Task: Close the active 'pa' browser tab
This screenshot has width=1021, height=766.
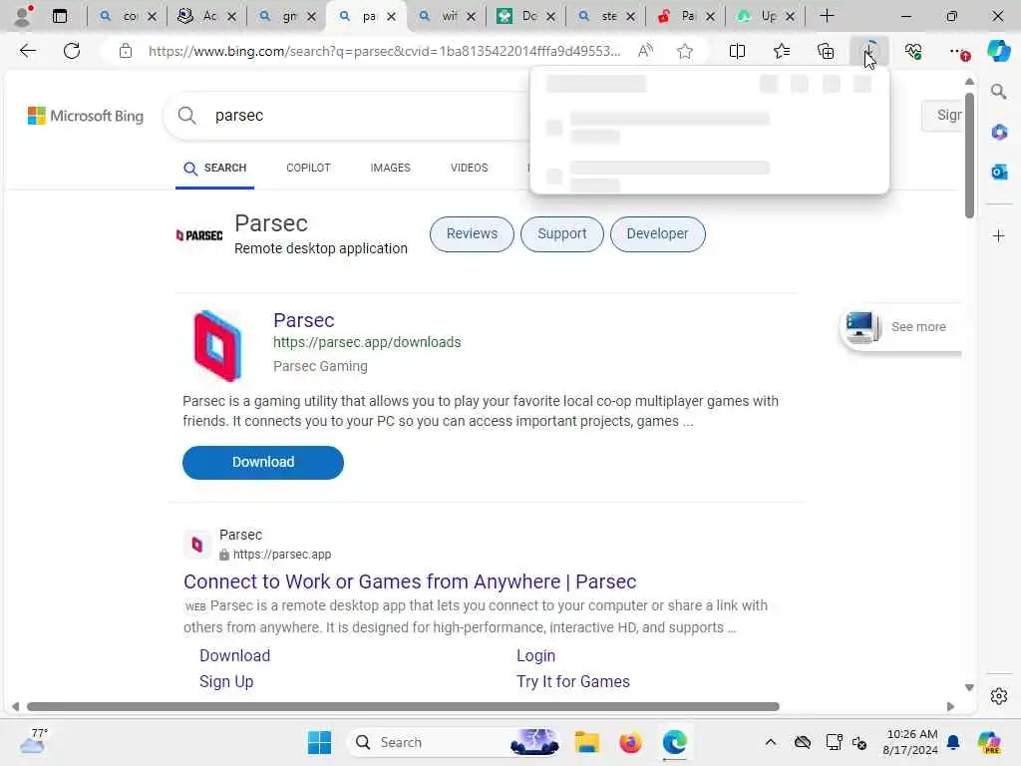Action: (391, 16)
